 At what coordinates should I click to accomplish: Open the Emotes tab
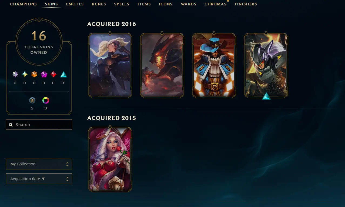click(x=75, y=4)
